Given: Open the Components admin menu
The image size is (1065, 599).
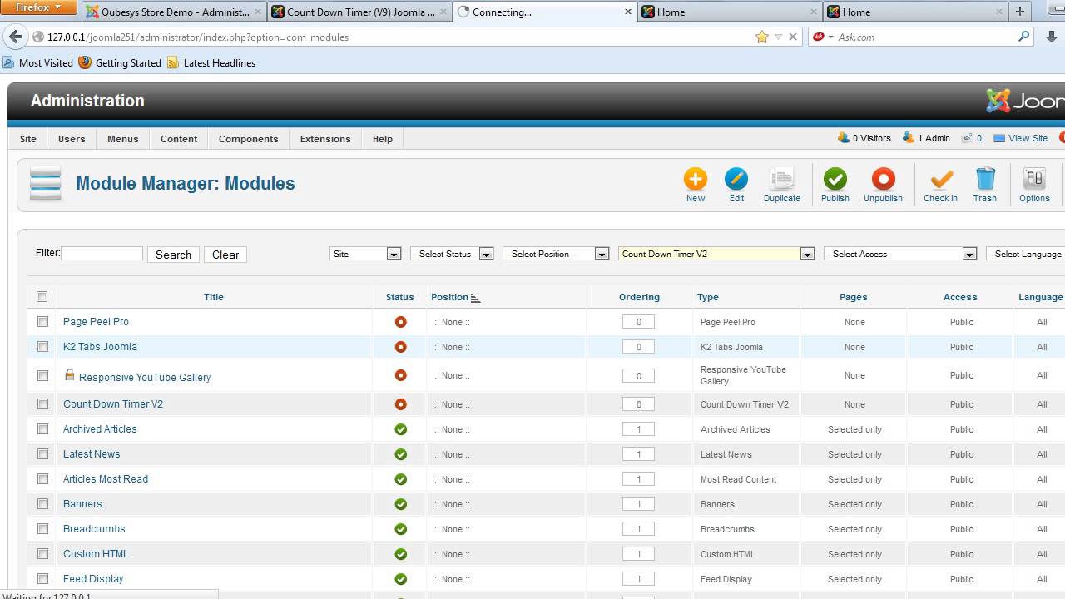Looking at the screenshot, I should coord(249,139).
